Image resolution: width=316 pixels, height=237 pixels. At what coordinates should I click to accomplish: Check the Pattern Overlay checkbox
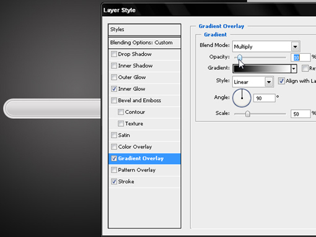(x=114, y=170)
